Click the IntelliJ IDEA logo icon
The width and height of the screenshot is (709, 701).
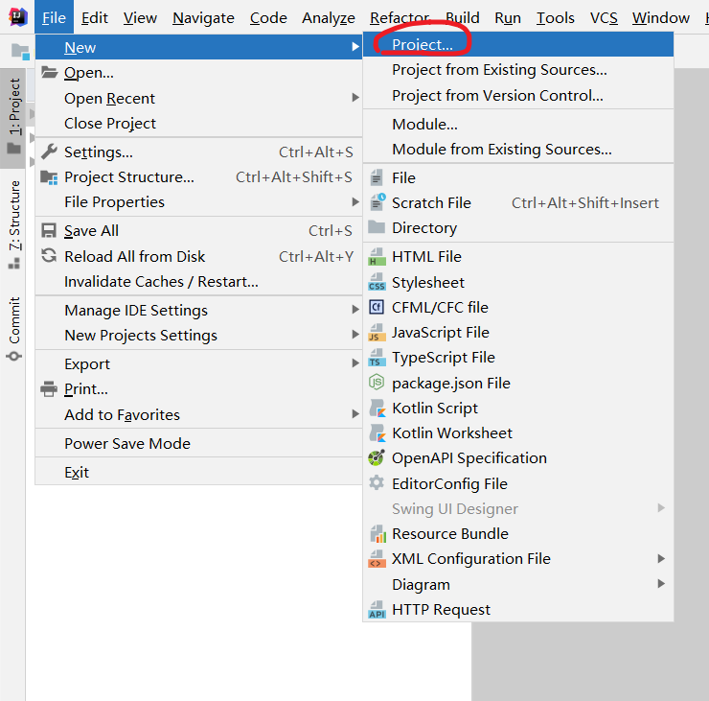(x=18, y=17)
